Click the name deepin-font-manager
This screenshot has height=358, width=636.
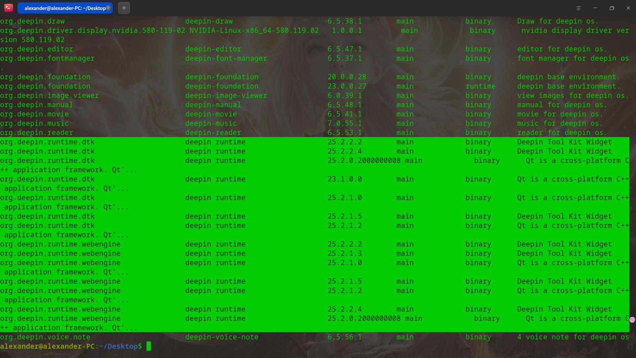point(226,58)
